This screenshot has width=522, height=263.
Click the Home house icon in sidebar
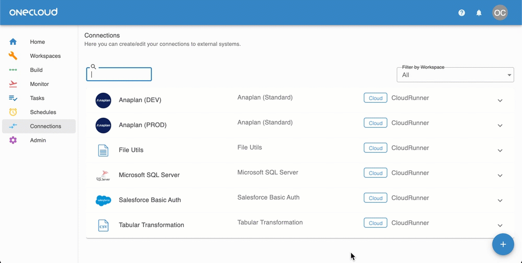tap(13, 42)
